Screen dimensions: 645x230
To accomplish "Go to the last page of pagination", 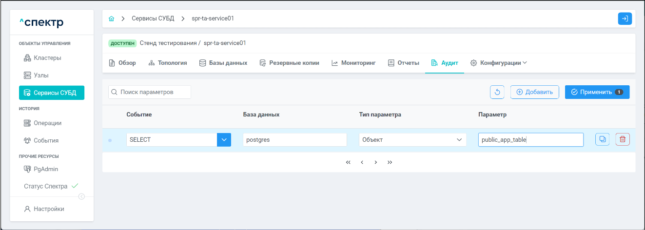I will click(x=390, y=162).
